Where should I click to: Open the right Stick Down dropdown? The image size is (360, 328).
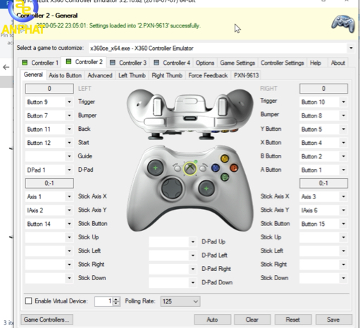coord(343,278)
